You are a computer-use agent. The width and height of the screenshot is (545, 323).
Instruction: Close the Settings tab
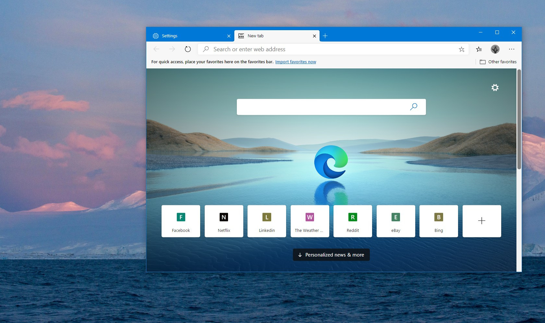(229, 36)
